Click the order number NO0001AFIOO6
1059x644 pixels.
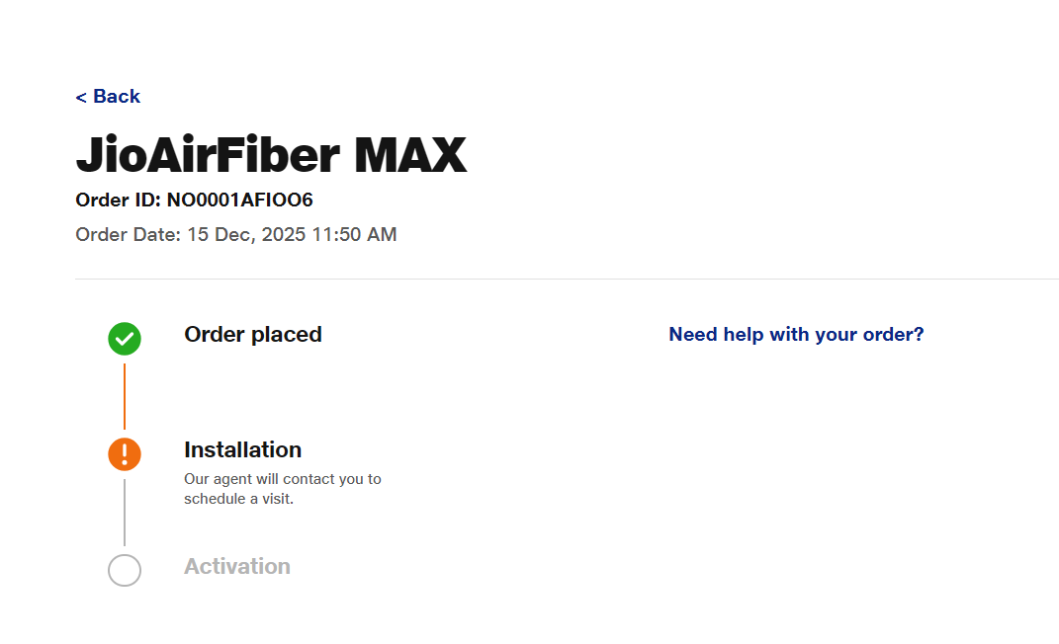coord(239,201)
